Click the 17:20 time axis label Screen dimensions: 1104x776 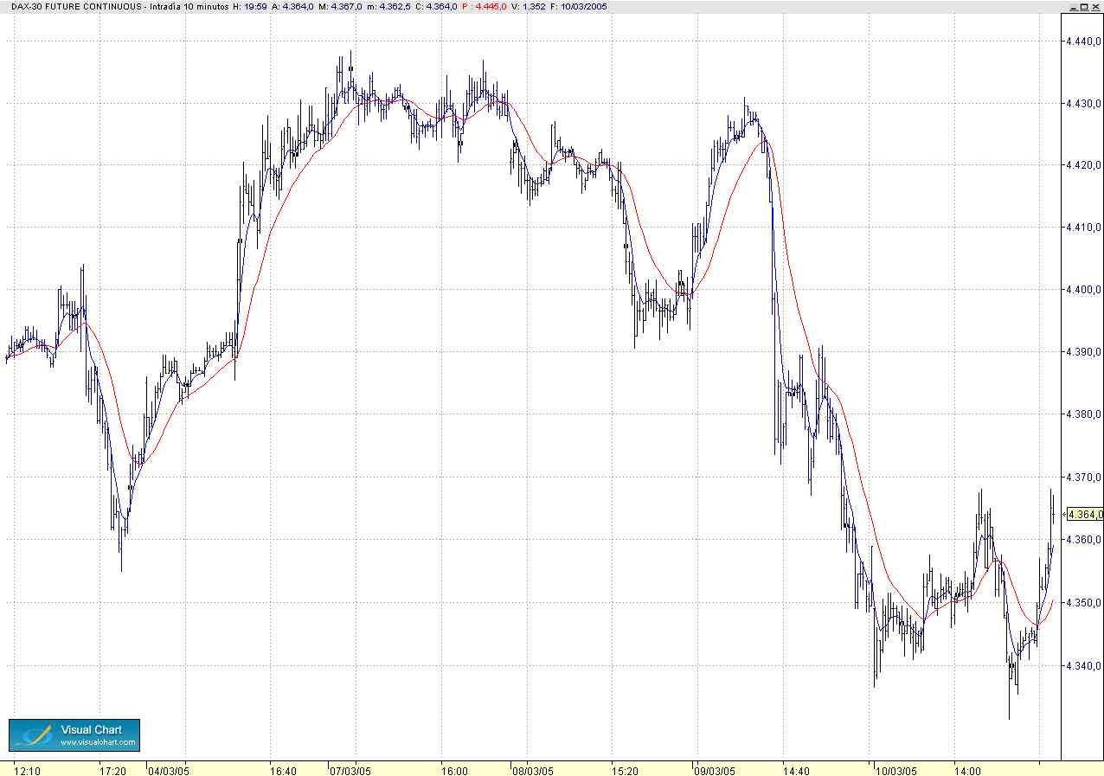[x=113, y=770]
